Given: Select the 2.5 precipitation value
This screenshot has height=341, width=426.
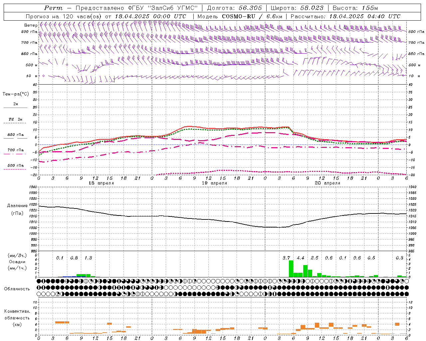Looking at the screenshot, I should click(315, 258).
